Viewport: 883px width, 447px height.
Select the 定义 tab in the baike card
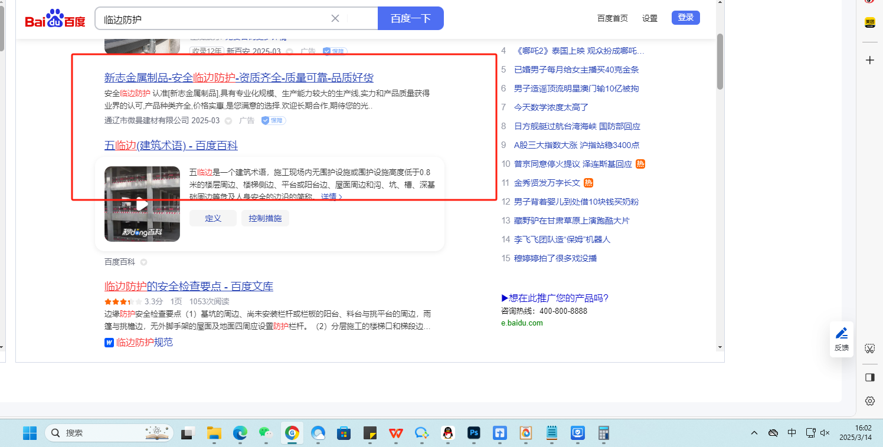[x=212, y=218]
